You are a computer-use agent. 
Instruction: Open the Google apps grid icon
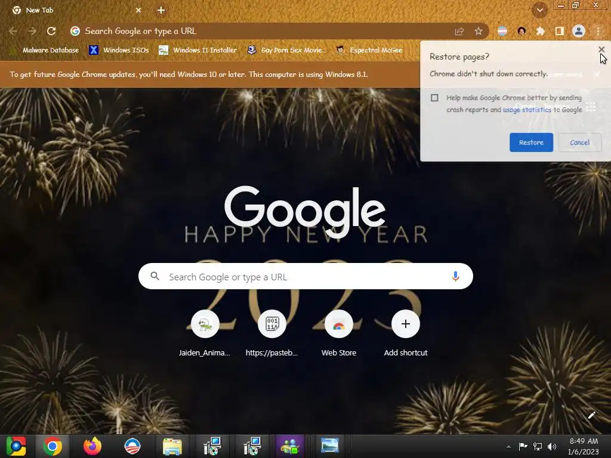(591, 107)
